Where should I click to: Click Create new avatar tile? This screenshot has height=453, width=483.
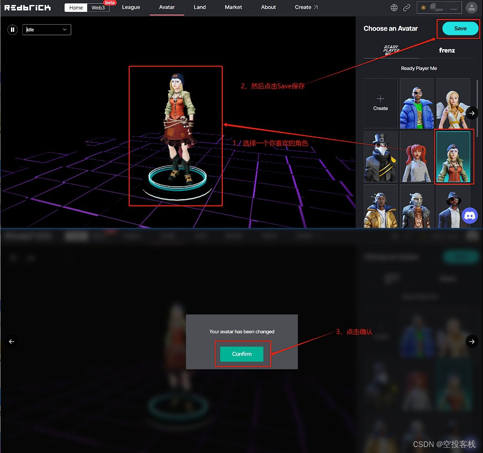click(380, 103)
